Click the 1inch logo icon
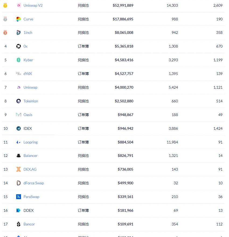Image resolution: width=229 pixels, height=237 pixels. [x=19, y=33]
